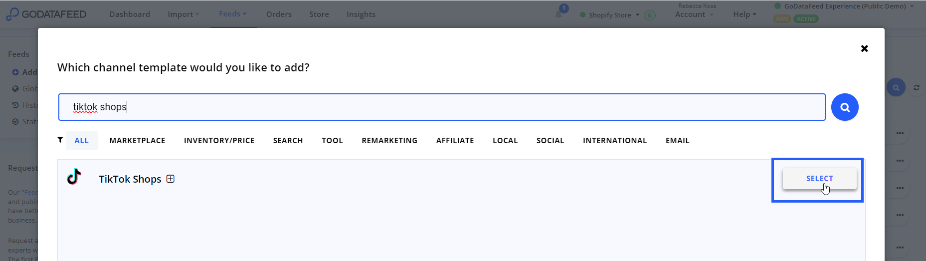
Task: Select the TikTok Shops template
Action: pyautogui.click(x=819, y=179)
